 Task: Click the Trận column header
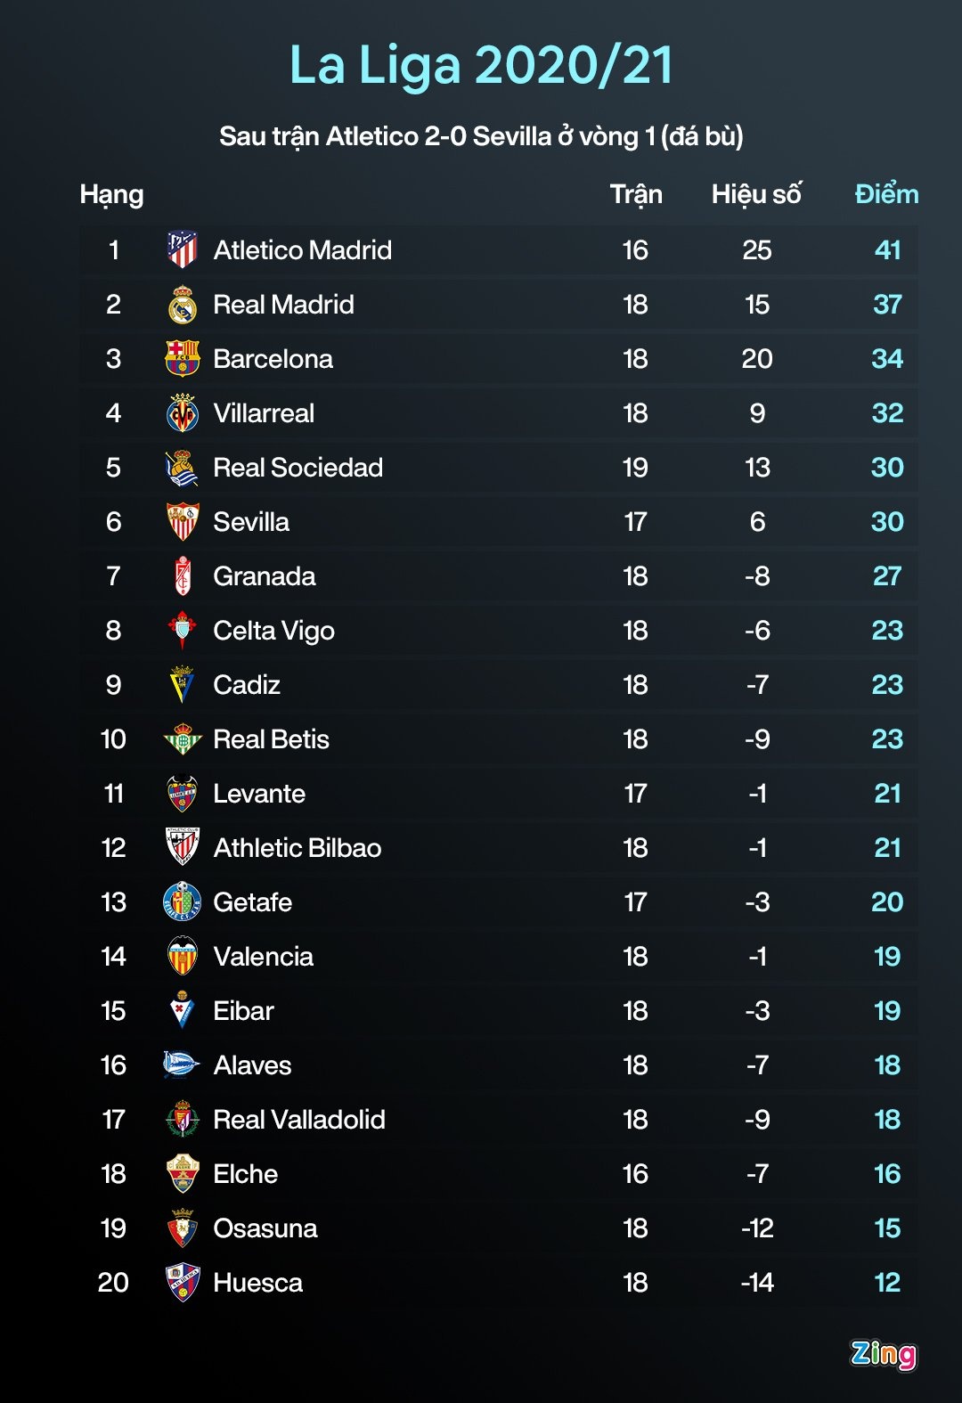tap(636, 194)
